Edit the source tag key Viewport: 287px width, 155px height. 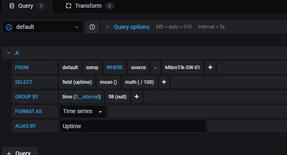tap(138, 68)
